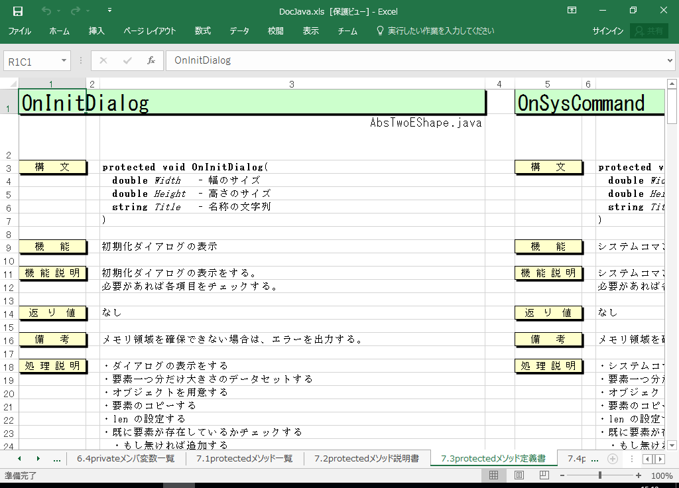The width and height of the screenshot is (679, 488).
Task: Open the 数式 ribbon tab
Action: 202,31
